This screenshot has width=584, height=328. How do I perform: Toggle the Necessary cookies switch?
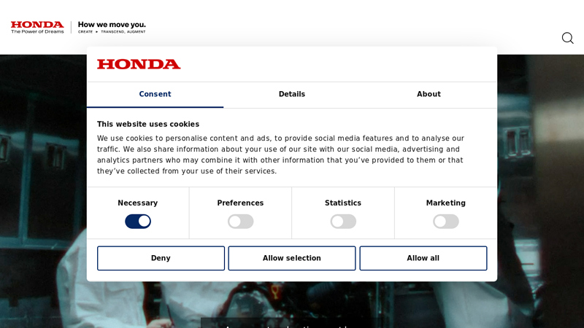coord(138,222)
